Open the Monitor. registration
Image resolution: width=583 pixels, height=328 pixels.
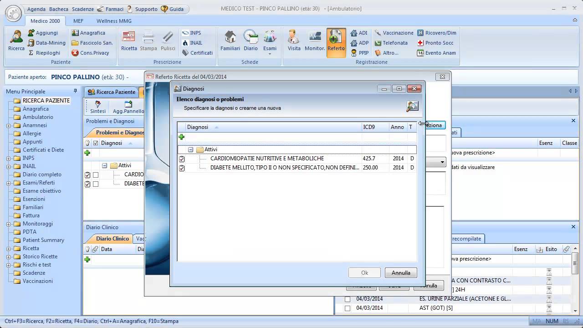pyautogui.click(x=315, y=41)
